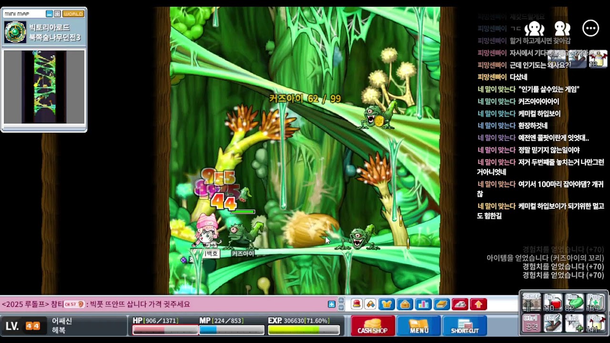Click the map emblem icon in mini map
This screenshot has width=610, height=343.
click(x=15, y=32)
